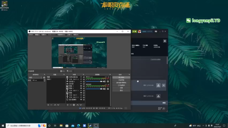
Task: Open Steam downloads settings gear icon
Action: [x=165, y=41]
